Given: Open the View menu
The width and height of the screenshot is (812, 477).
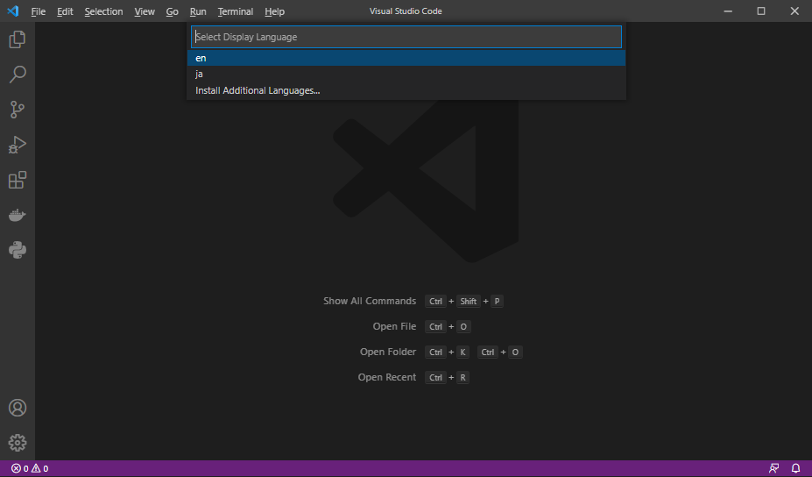Looking at the screenshot, I should coord(145,11).
